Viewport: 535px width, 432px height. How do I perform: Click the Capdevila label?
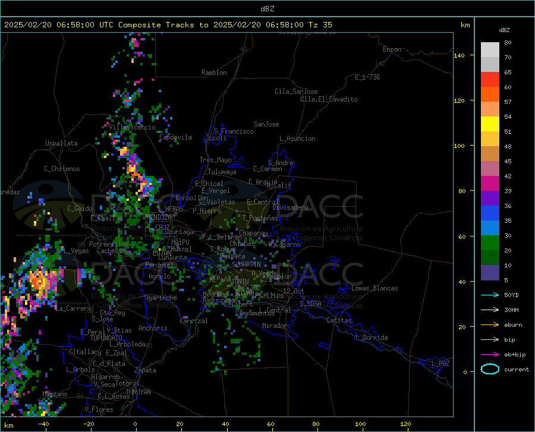click(175, 137)
